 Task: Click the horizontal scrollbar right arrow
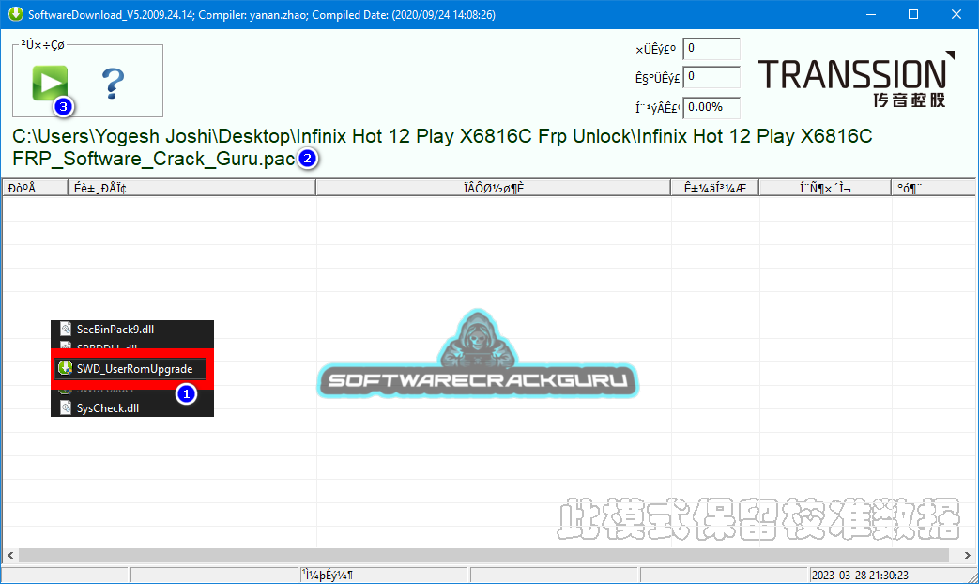click(967, 555)
